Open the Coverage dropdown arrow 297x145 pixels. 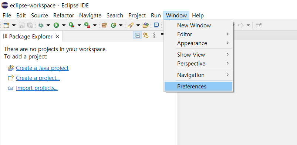[x=79, y=26]
